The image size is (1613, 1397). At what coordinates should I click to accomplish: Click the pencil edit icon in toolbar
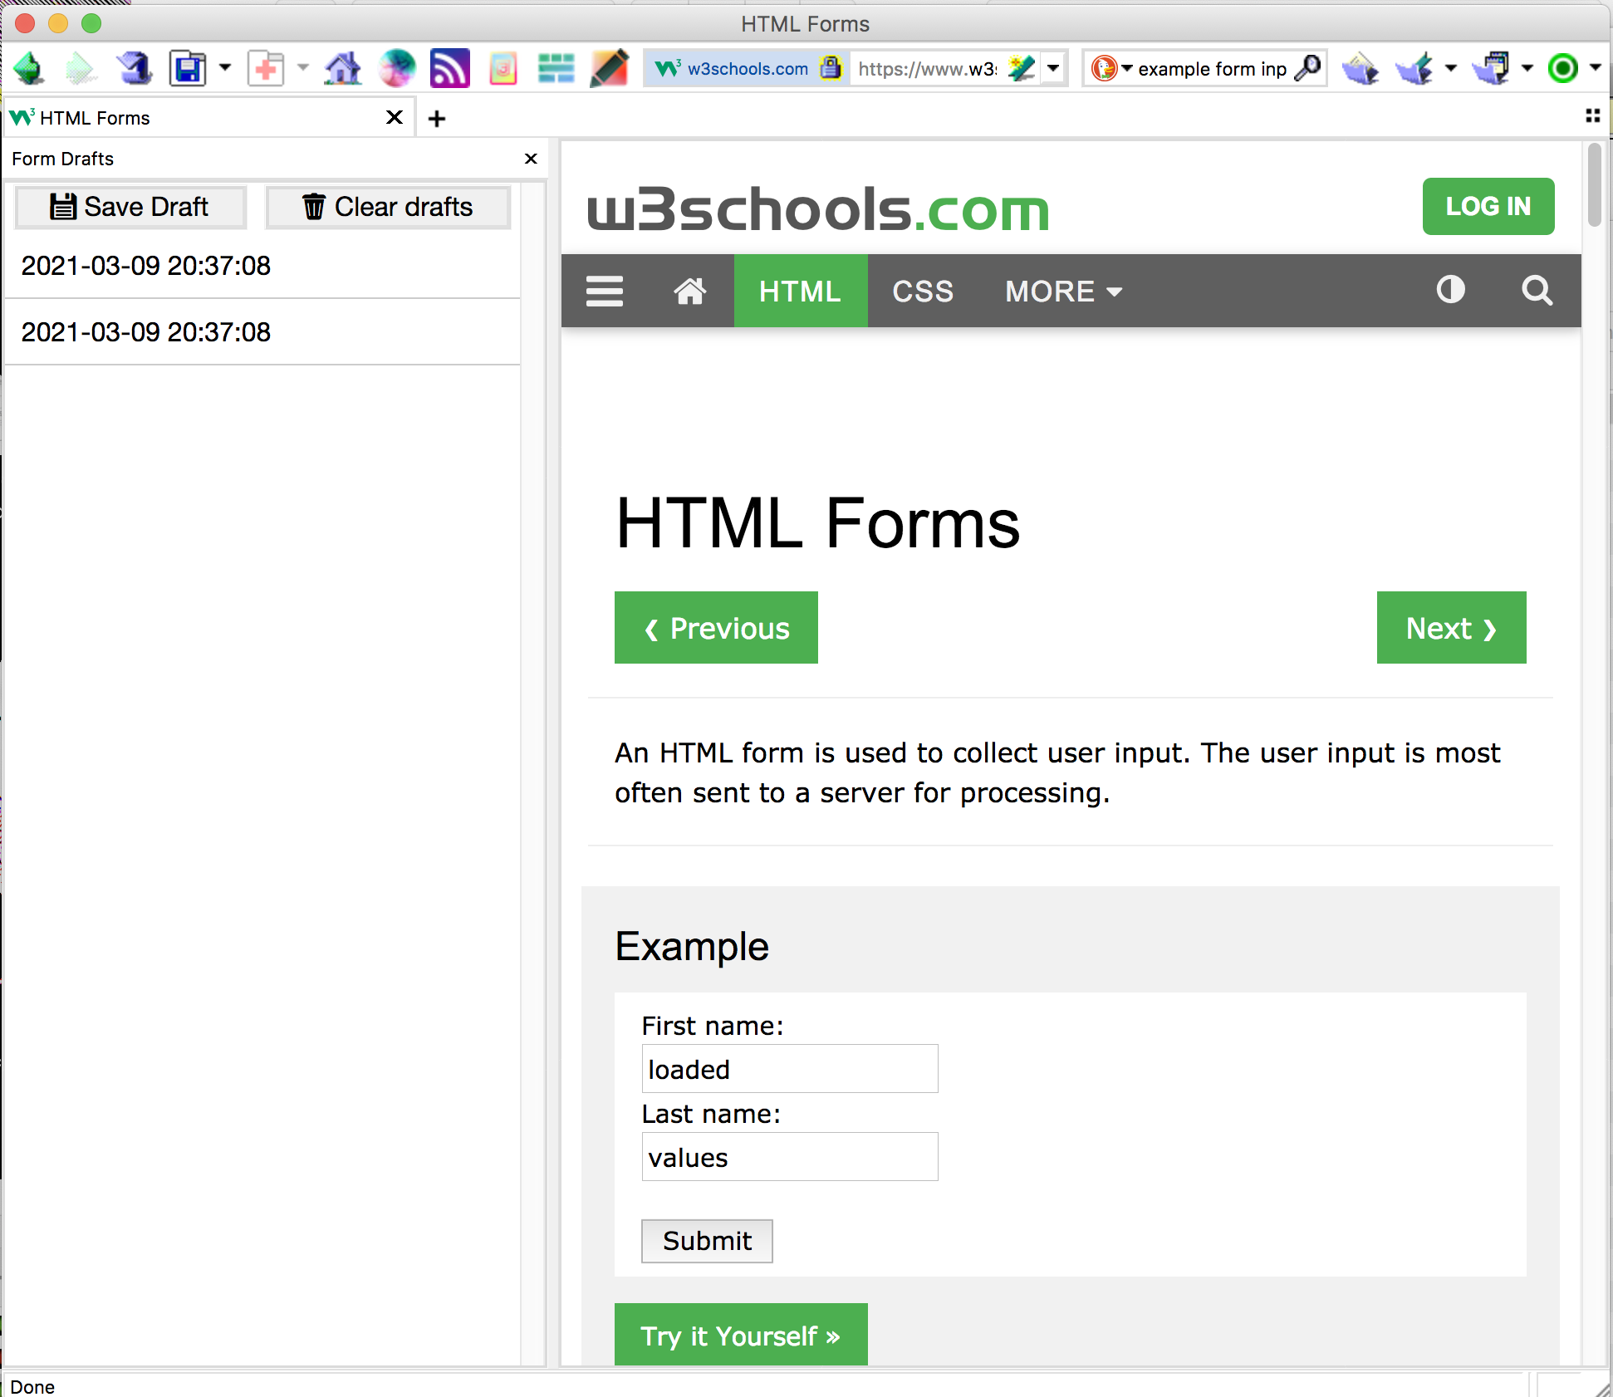click(609, 68)
